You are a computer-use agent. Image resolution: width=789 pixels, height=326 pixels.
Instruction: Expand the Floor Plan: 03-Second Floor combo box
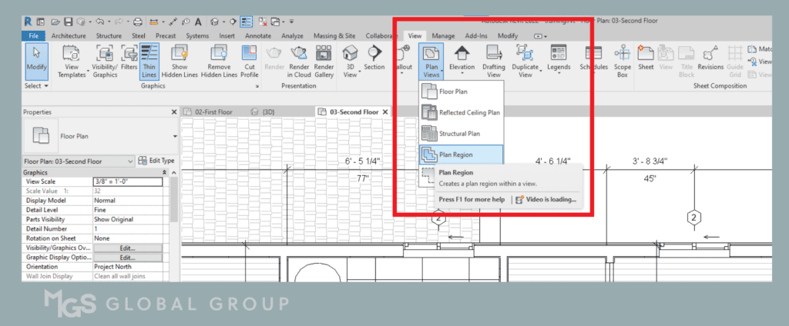point(129,161)
